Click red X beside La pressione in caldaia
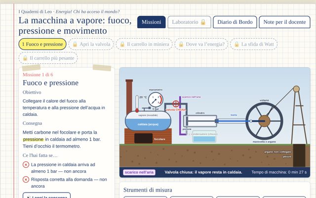This screenshot has height=198, width=316. pos(26,165)
